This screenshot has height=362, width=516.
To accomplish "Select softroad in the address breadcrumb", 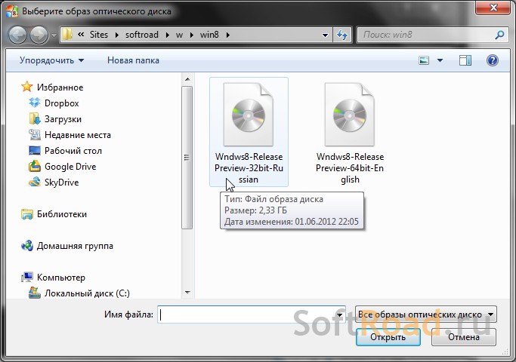I will tap(141, 35).
